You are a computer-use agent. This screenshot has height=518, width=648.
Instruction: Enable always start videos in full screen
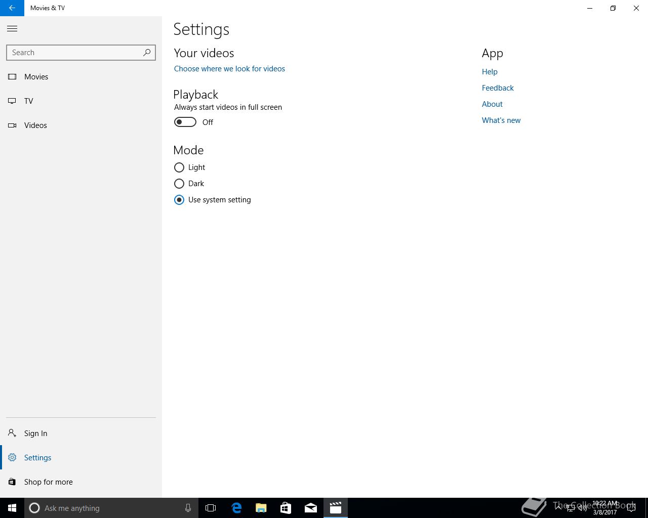[185, 122]
